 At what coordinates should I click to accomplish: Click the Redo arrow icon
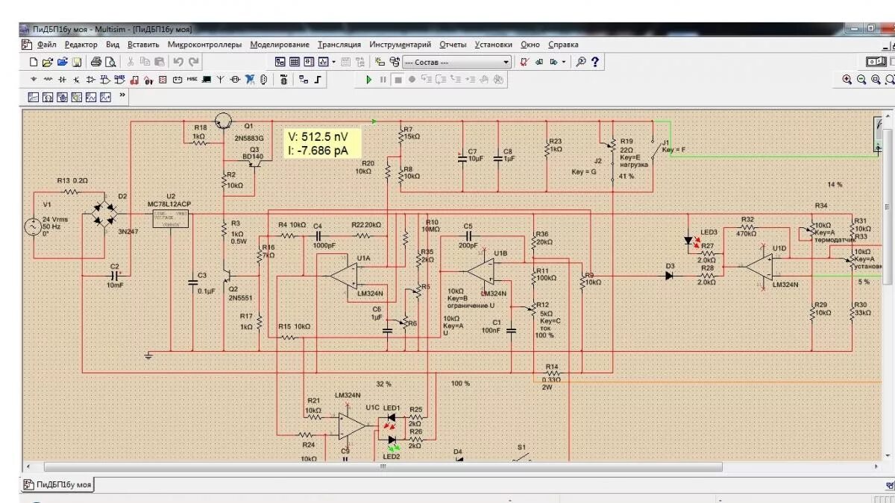(194, 63)
